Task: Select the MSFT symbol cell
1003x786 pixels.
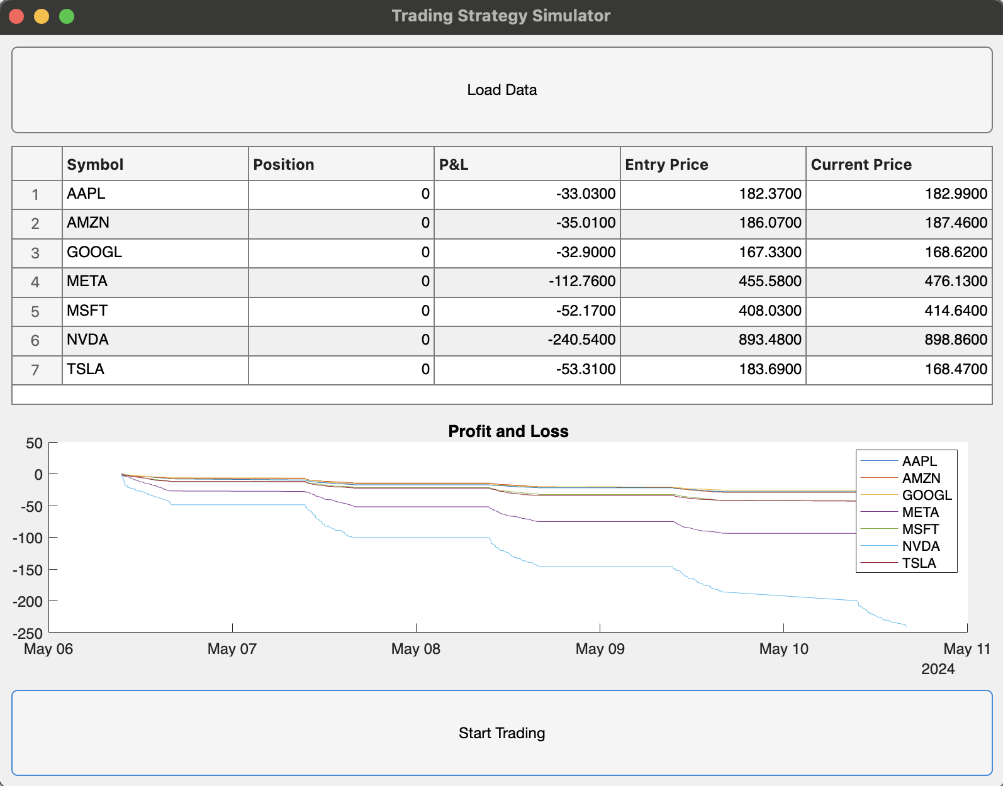Action: click(x=155, y=311)
